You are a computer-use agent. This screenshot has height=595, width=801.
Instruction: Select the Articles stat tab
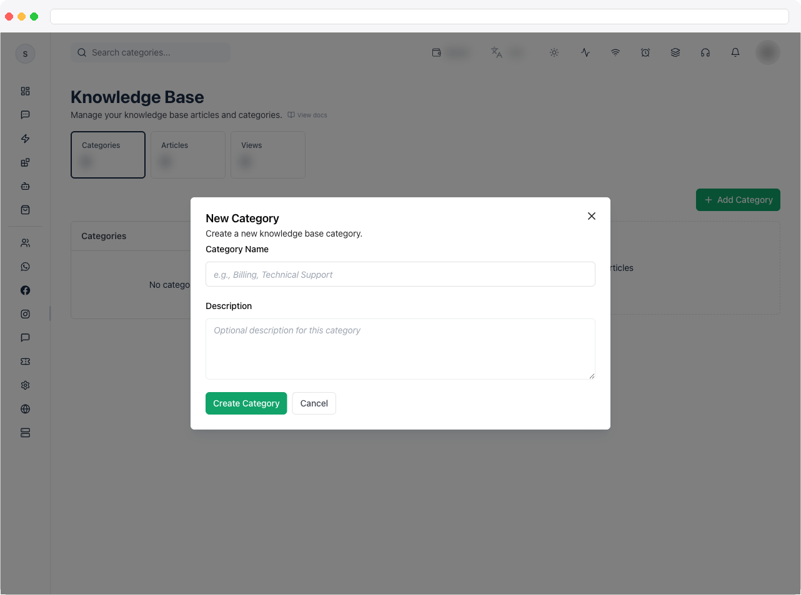[188, 155]
